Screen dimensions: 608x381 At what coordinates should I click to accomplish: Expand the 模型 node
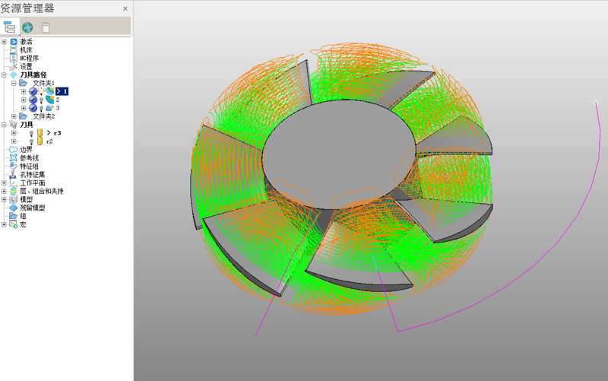pos(4,199)
